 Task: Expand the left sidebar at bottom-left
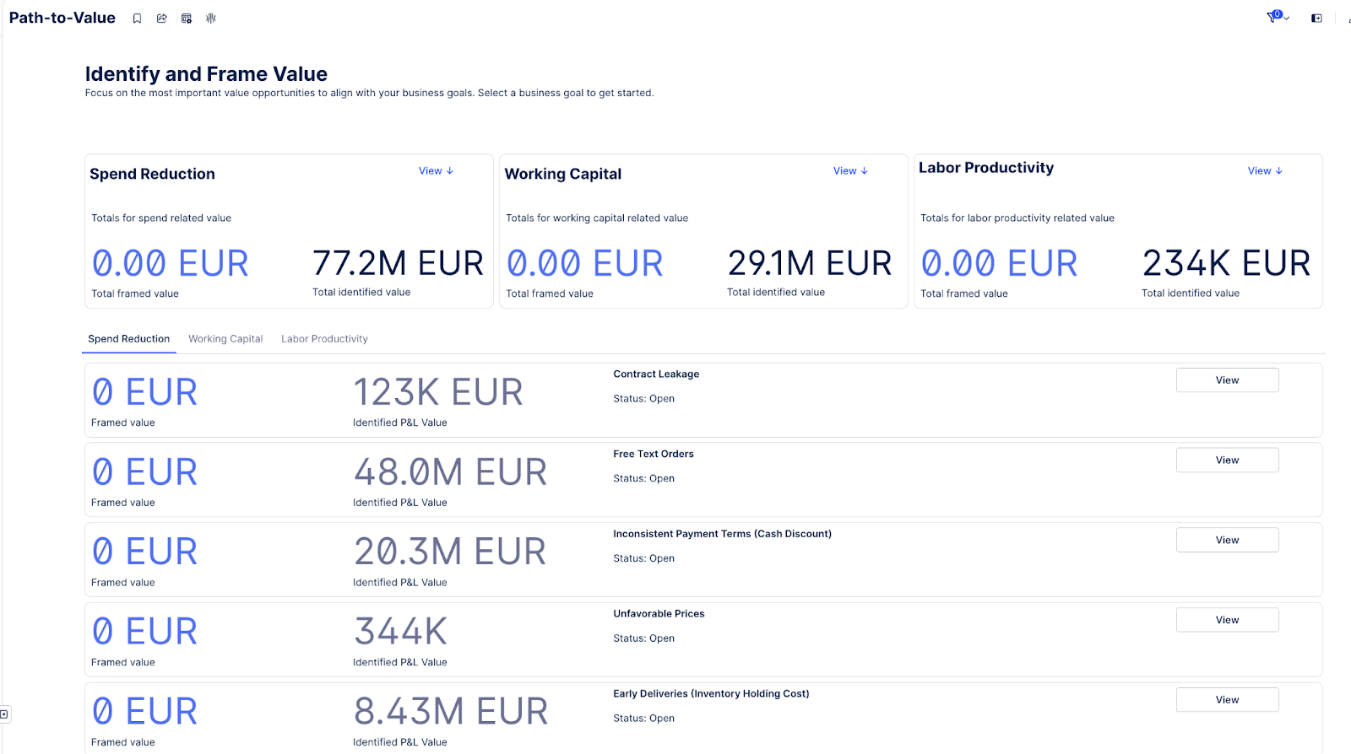click(4, 714)
